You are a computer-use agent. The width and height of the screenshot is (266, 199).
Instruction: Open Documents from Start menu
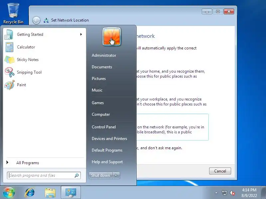pyautogui.click(x=102, y=67)
